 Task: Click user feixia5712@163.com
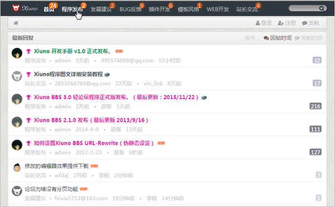pos(81,199)
